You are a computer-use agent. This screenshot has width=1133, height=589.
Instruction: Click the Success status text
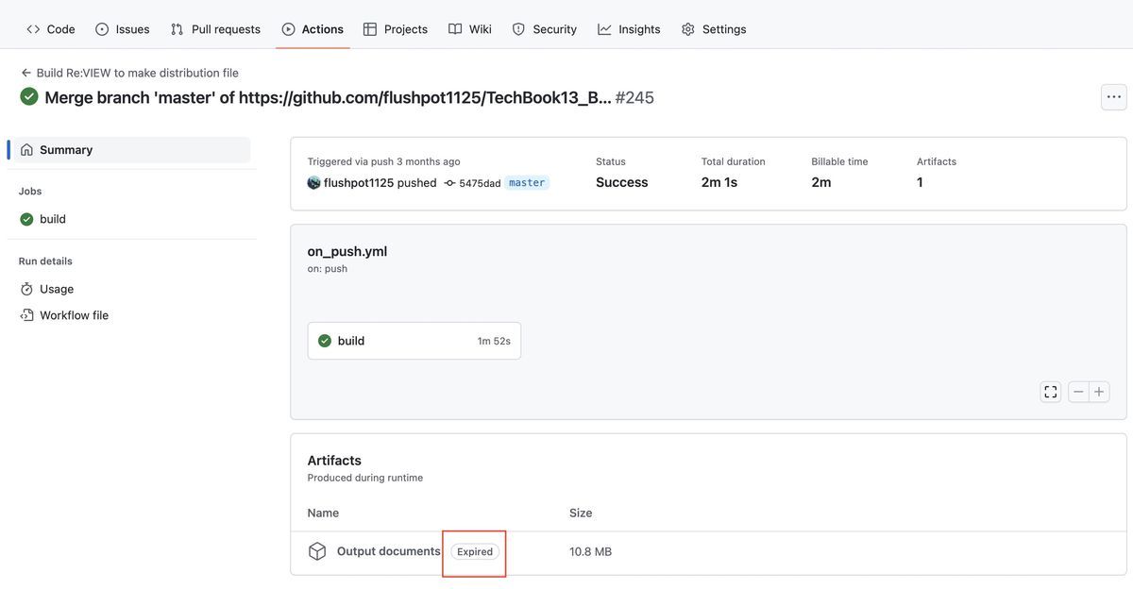(622, 182)
